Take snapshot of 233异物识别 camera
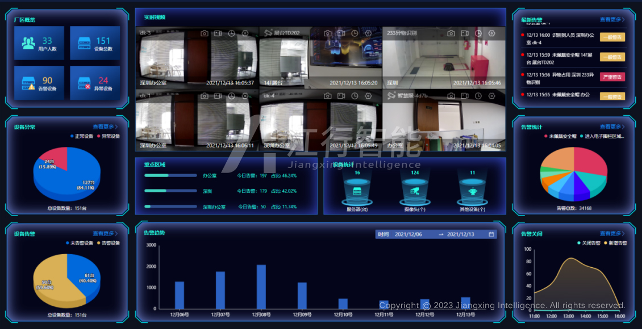Screen dimensions: 642x329 (x=451, y=33)
